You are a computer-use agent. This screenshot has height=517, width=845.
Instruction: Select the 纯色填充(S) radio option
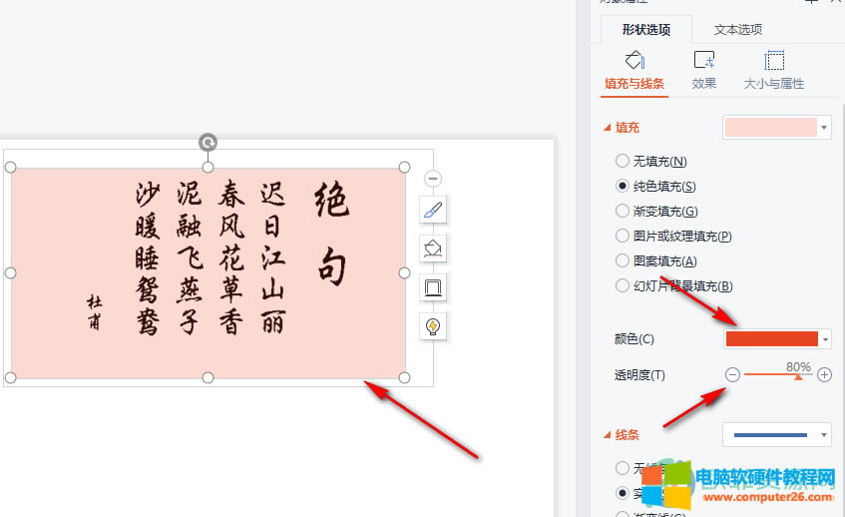coord(622,186)
